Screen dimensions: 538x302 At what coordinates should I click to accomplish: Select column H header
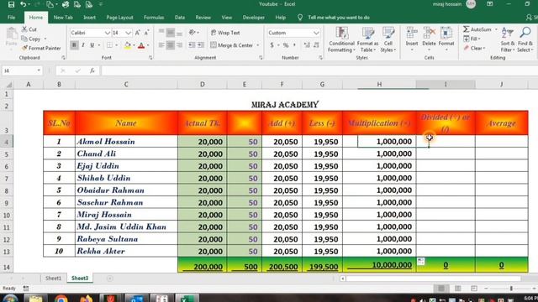pyautogui.click(x=379, y=84)
